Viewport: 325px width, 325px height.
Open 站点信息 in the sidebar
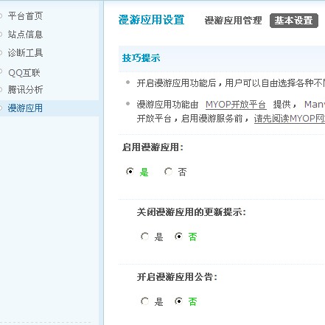(25, 35)
